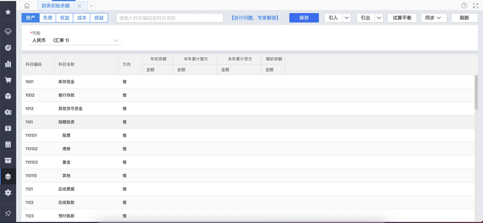Click the 刷新 button
Image resolution: width=483 pixels, height=223 pixels.
(x=464, y=18)
